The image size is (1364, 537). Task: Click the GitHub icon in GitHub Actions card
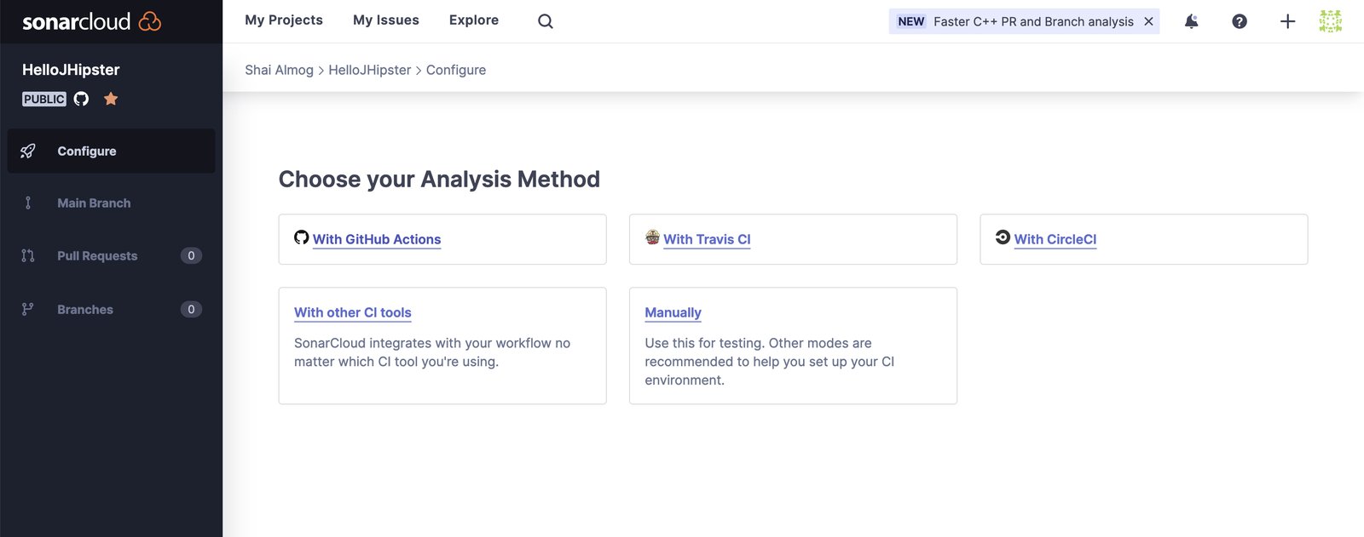302,237
